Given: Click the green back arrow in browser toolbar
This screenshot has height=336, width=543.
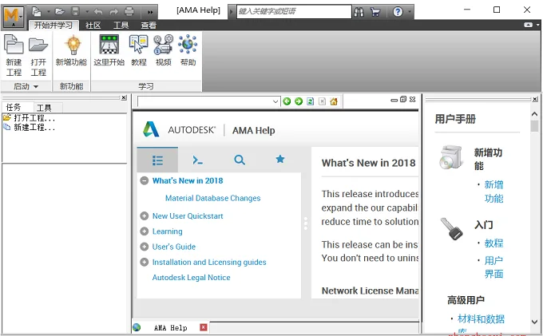Looking at the screenshot, I should pyautogui.click(x=287, y=101).
